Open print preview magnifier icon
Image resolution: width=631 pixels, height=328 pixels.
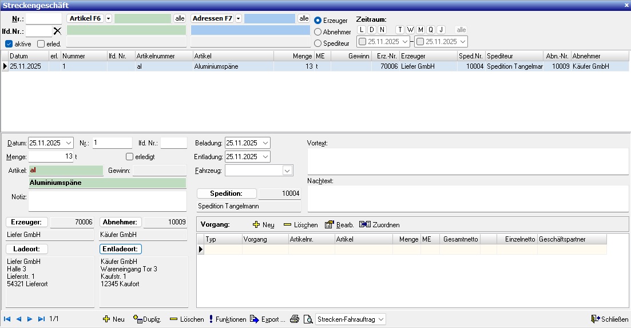click(308, 319)
